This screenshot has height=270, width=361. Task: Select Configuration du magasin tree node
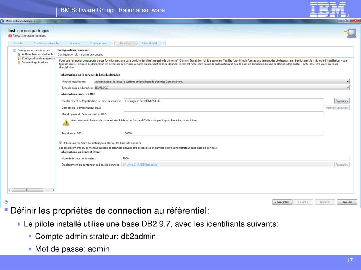coord(38,58)
